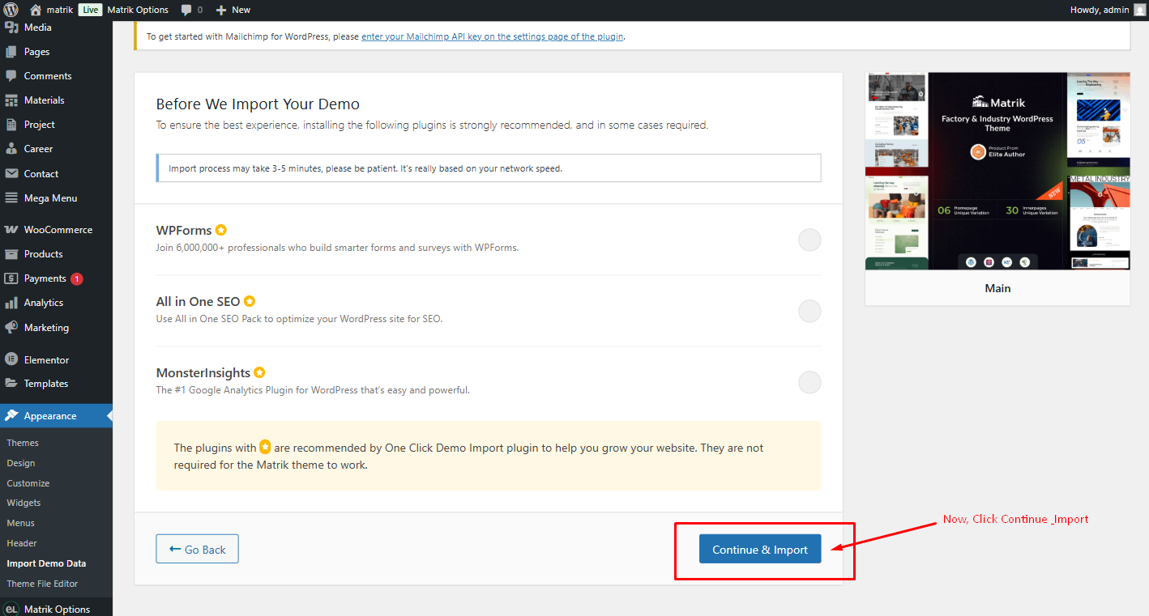This screenshot has width=1149, height=616.
Task: Click the star badge beside WPForms
Action: tap(221, 230)
